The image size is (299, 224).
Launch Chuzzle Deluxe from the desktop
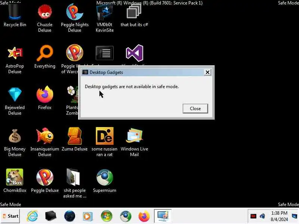click(44, 17)
